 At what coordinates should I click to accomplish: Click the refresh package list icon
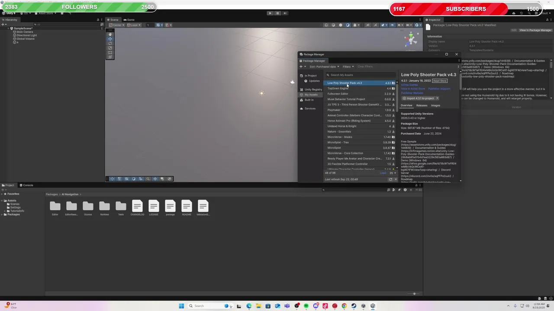(x=390, y=179)
